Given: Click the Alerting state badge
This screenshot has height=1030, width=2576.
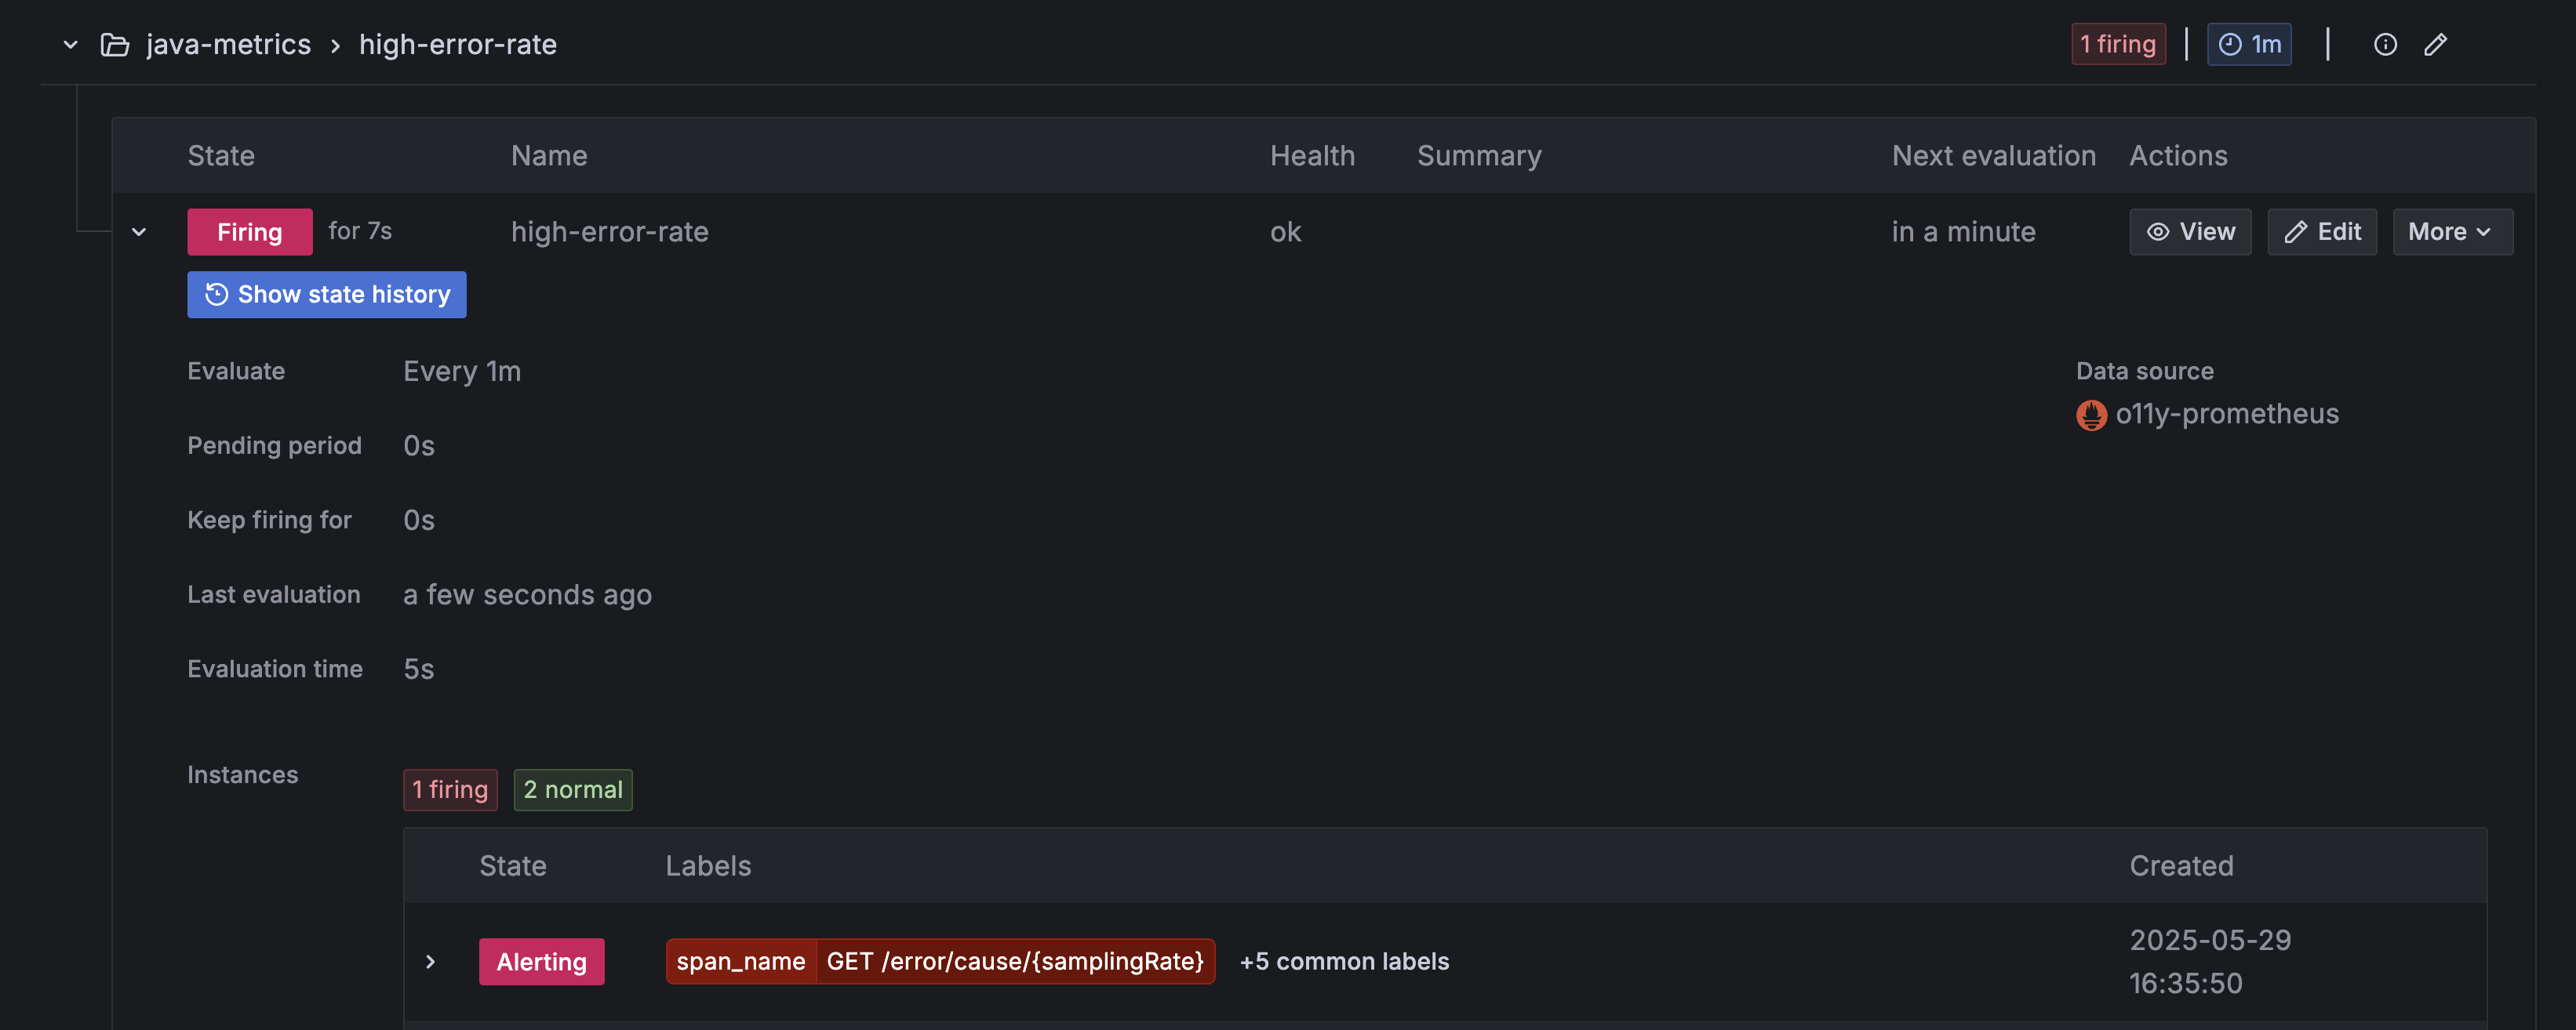Looking at the screenshot, I should (x=542, y=961).
